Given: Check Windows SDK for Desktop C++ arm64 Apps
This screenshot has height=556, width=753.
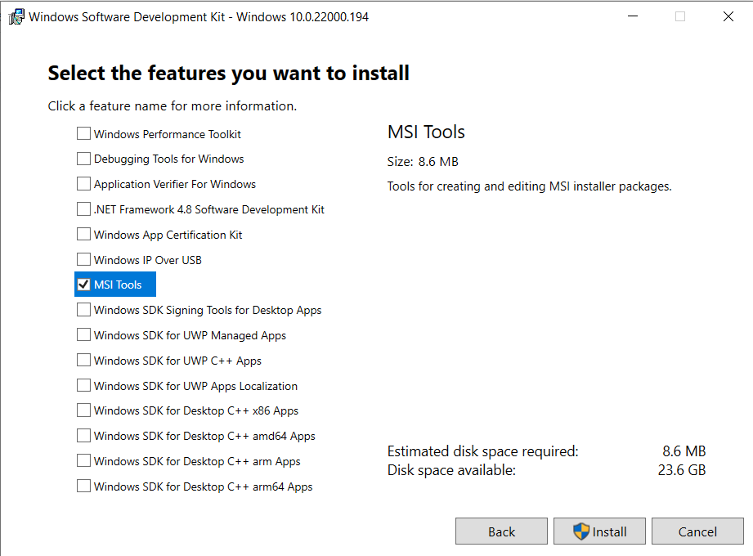Looking at the screenshot, I should tap(83, 486).
